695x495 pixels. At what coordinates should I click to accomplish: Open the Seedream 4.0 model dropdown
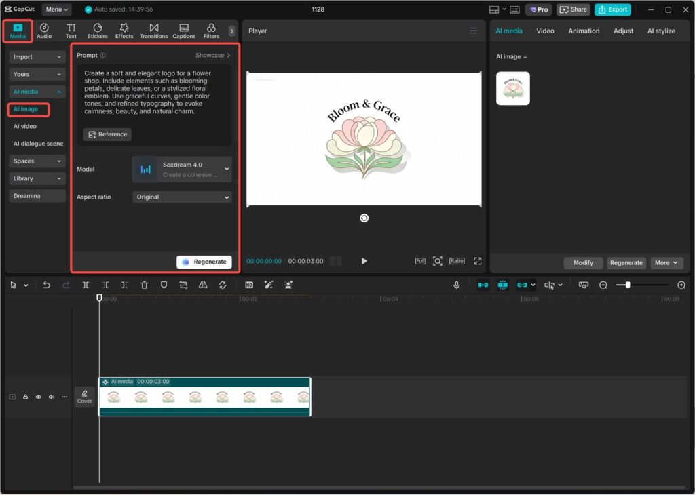click(x=182, y=170)
